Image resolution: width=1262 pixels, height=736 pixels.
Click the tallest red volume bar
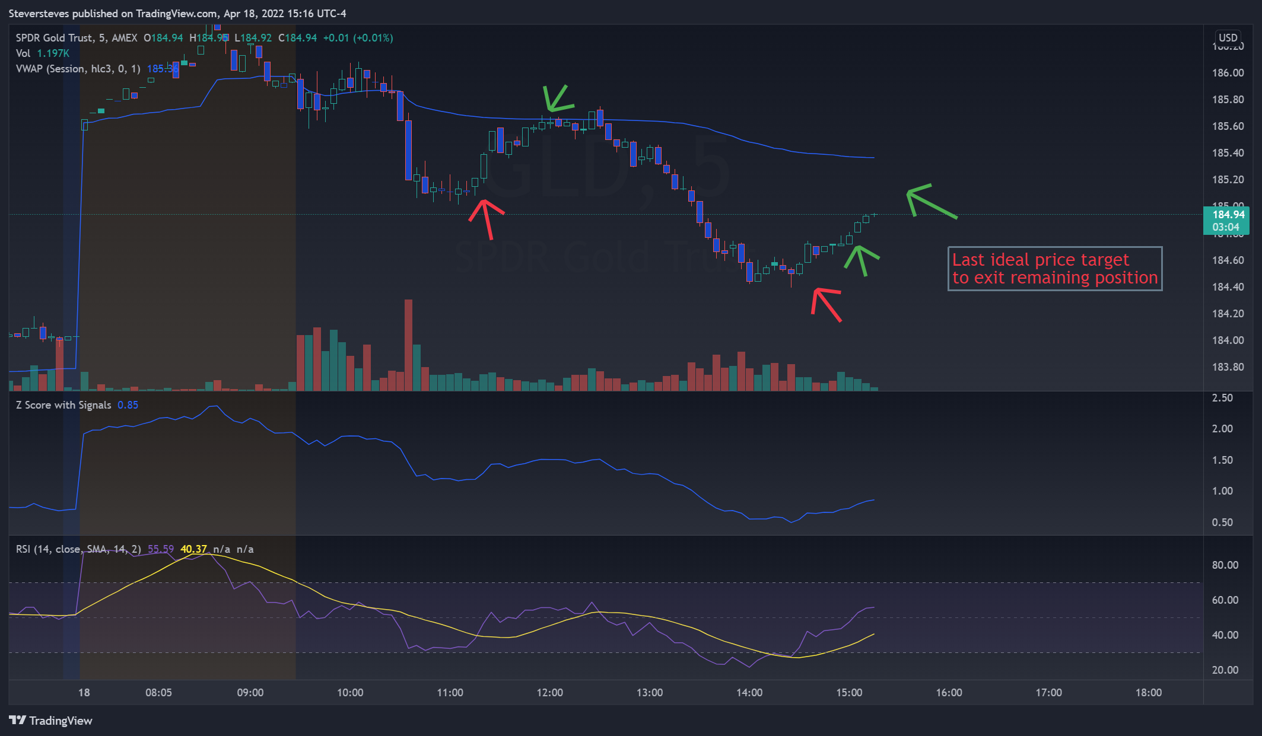pyautogui.click(x=408, y=345)
